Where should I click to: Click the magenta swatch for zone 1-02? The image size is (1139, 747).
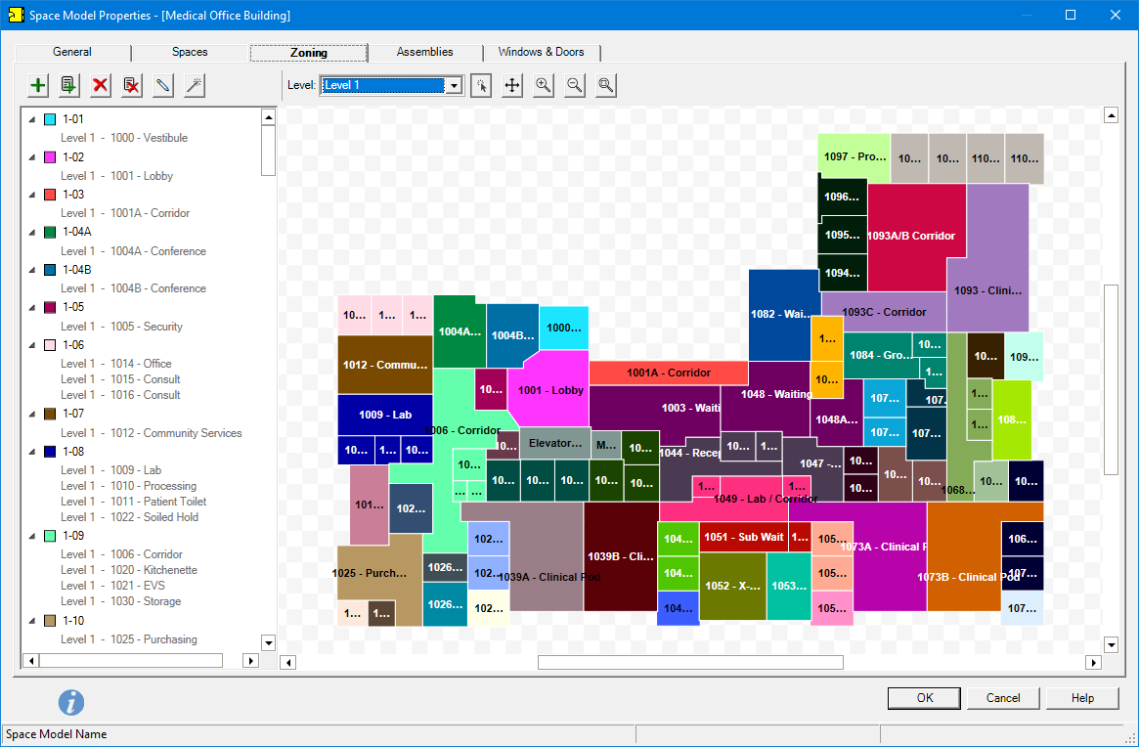point(50,157)
